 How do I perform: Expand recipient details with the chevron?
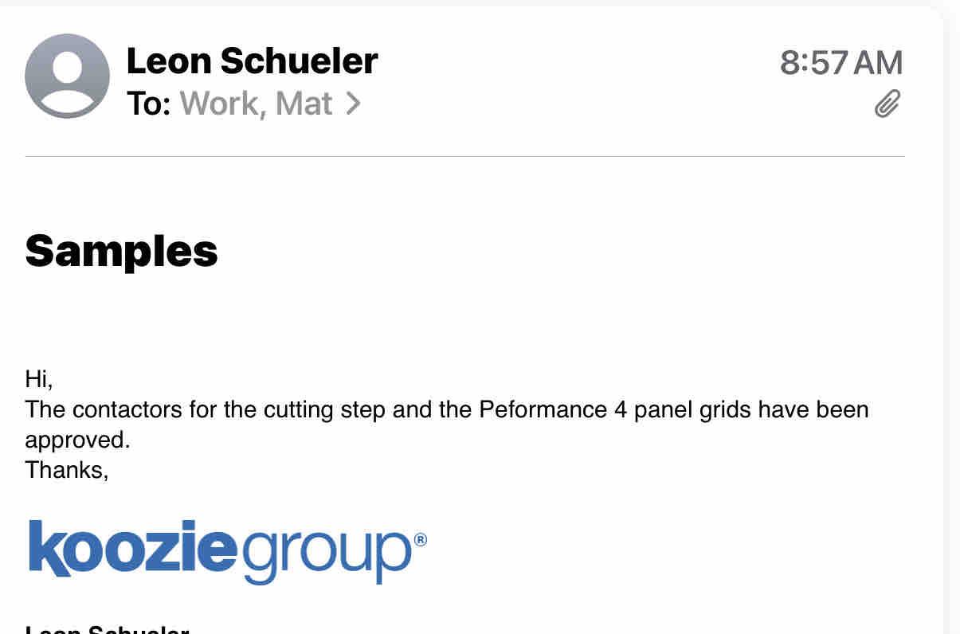[x=353, y=104]
